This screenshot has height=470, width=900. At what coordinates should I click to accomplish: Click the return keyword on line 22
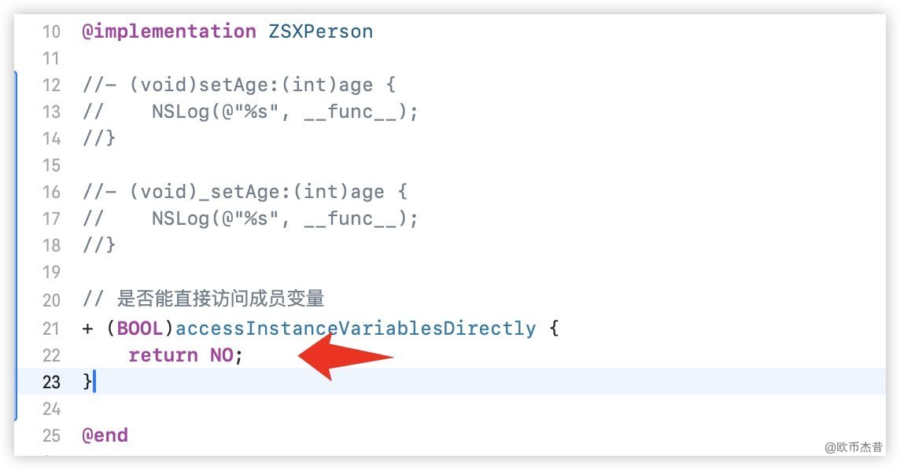coord(163,355)
